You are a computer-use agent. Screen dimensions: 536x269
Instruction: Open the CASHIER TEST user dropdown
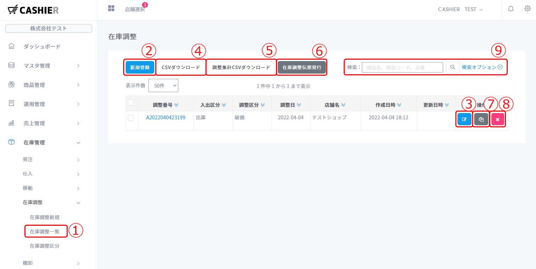461,9
